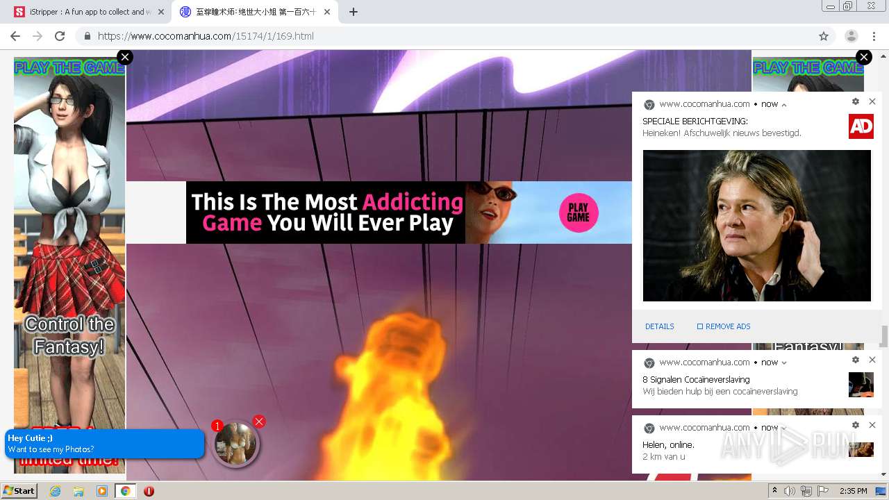This screenshot has width=889, height=500.
Task: Open the Chrome three-dot menu
Action: pos(874,36)
